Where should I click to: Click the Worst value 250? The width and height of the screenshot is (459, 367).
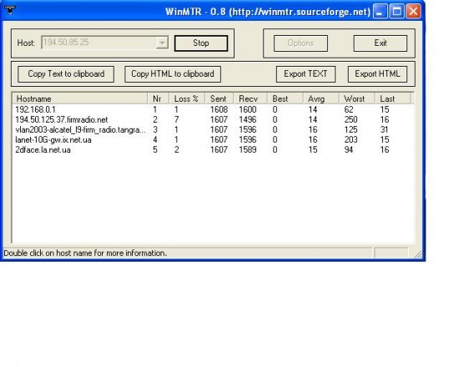pyautogui.click(x=351, y=119)
